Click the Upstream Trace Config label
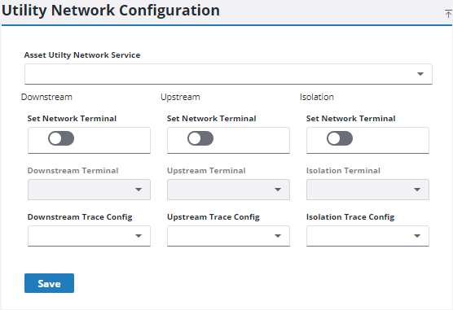This screenshot has height=310, width=453. coord(213,217)
